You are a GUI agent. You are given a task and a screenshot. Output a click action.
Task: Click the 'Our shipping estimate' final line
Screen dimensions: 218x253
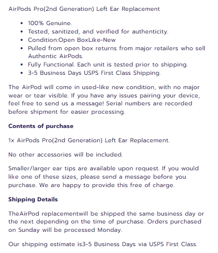pos(103,244)
